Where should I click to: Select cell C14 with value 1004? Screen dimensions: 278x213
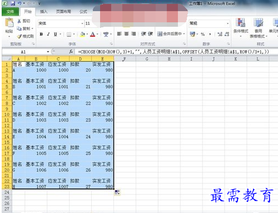[58, 137]
